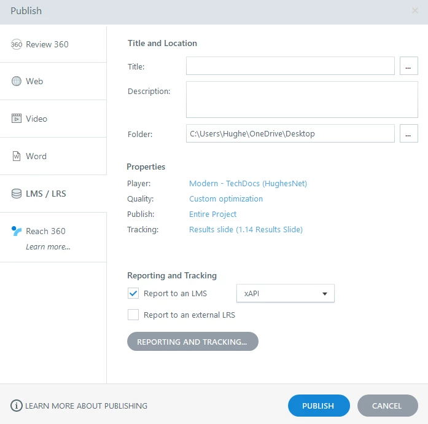Click the Video film icon
The image size is (428, 424).
pos(17,119)
